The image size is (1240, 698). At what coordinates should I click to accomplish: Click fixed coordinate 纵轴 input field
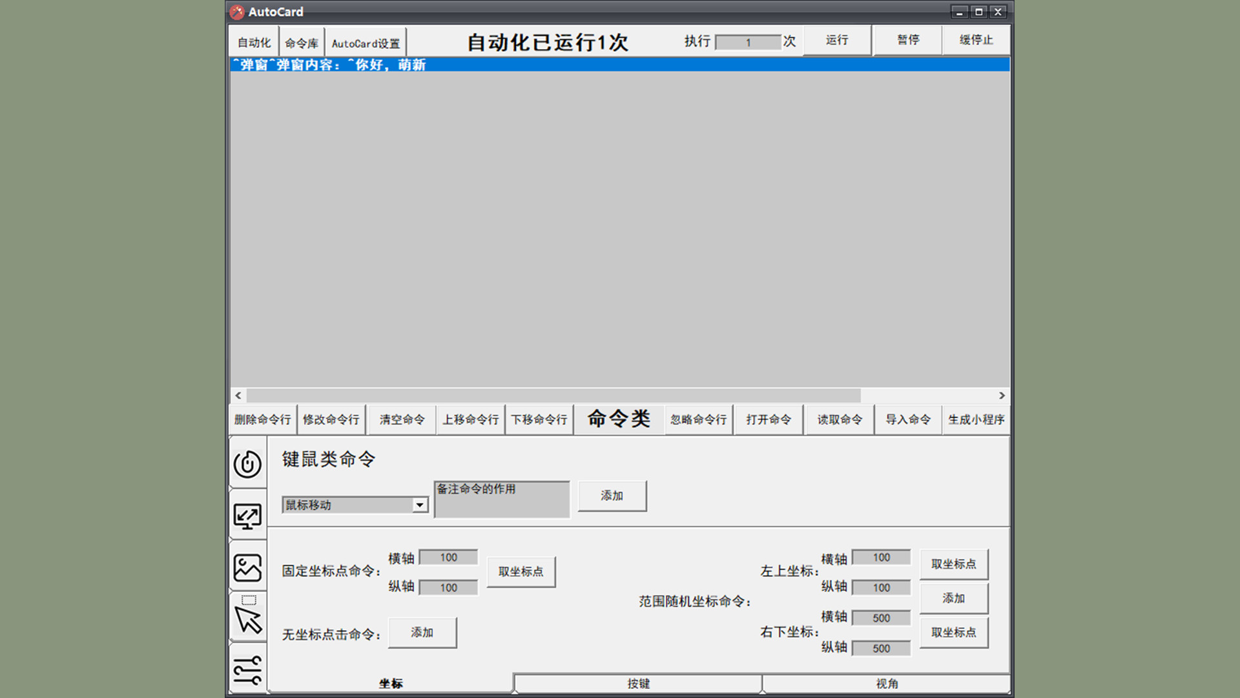click(x=448, y=587)
